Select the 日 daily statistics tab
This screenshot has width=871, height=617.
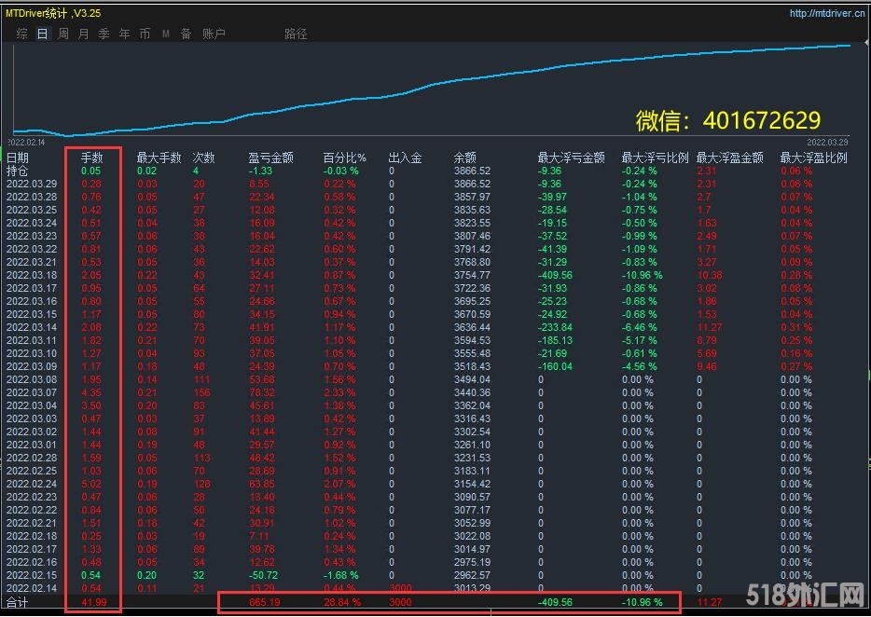click(42, 34)
